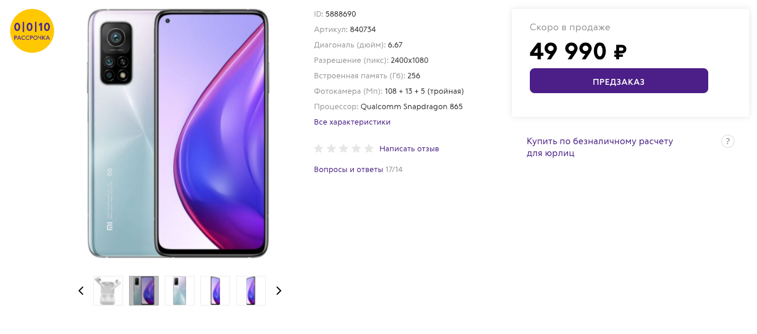Click the ПРЕДЗАКАЗ preorder button
This screenshot has height=334, width=757.
[x=618, y=81]
